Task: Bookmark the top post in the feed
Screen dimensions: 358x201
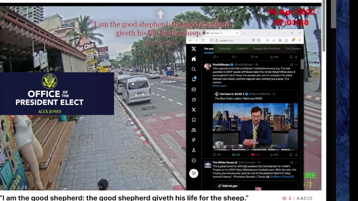Action: (x=291, y=57)
